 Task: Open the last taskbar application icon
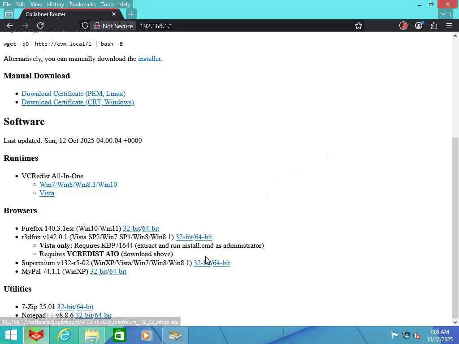pyautogui.click(x=175, y=335)
